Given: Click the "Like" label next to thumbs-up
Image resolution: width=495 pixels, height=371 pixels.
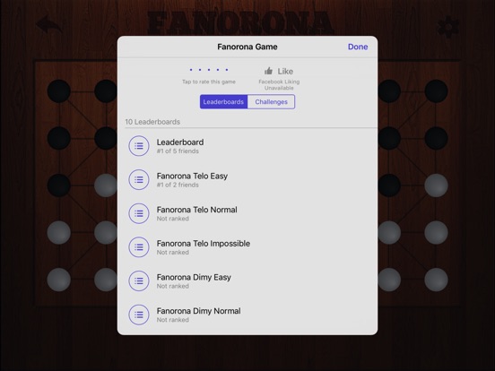Looking at the screenshot, I should click(x=285, y=72).
